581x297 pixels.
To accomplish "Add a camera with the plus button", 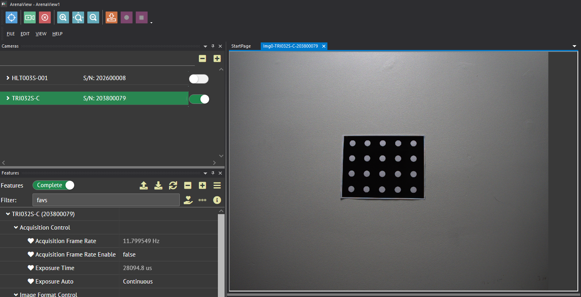I will [x=217, y=58].
